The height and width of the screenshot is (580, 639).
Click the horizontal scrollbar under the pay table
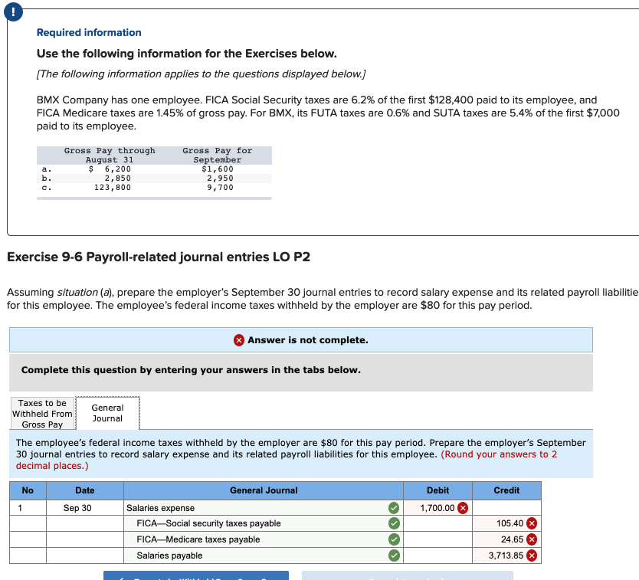click(x=154, y=198)
